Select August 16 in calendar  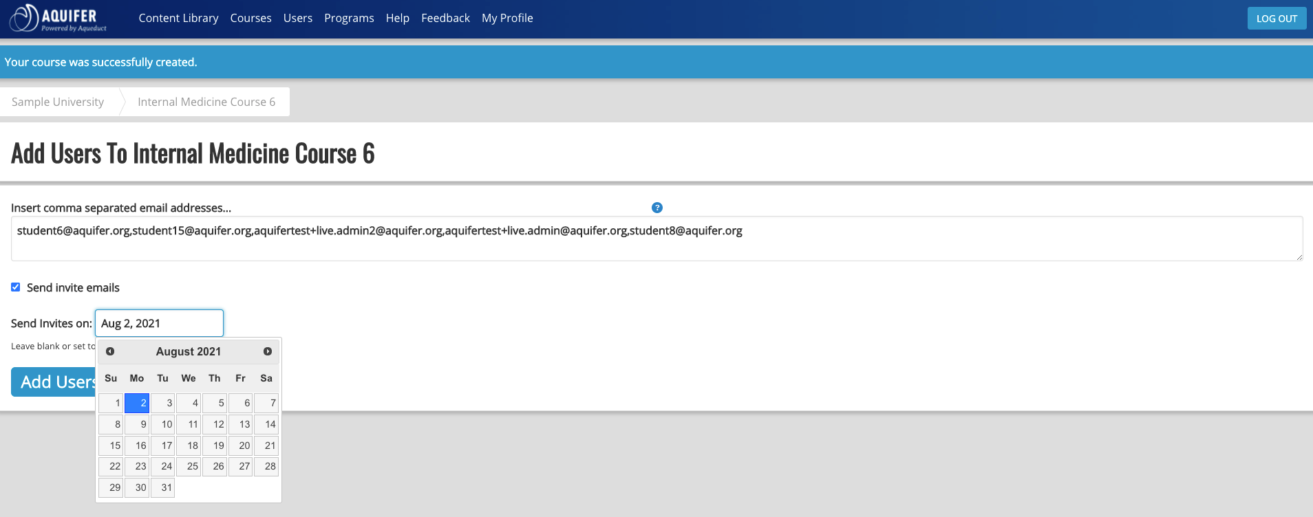137,445
